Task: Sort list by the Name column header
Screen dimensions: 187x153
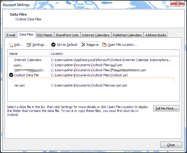Action: tap(28, 54)
